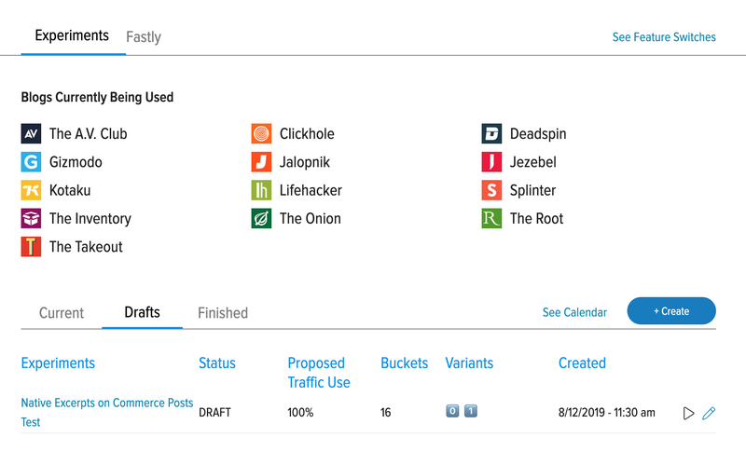Click The Inventory blog name

(90, 219)
